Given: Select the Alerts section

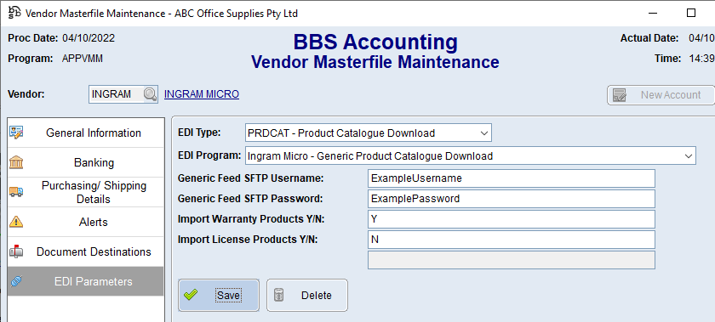Looking at the screenshot, I should coord(86,223).
